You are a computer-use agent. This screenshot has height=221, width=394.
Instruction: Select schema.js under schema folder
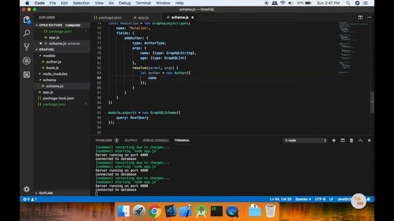(55, 86)
